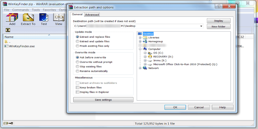Enable Display files in Explorer checkbox
This screenshot has height=129, width=258.
tap(77, 92)
